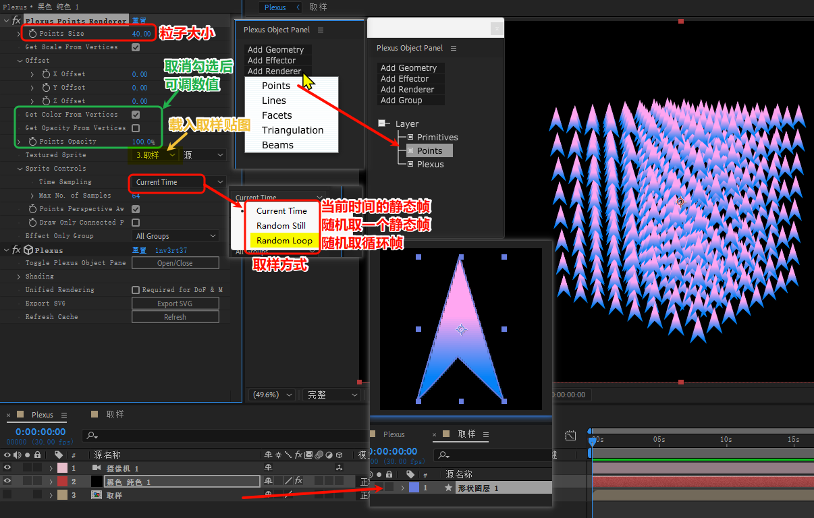Check Draw Only Connected P checkbox
The image size is (814, 518).
[x=136, y=223]
